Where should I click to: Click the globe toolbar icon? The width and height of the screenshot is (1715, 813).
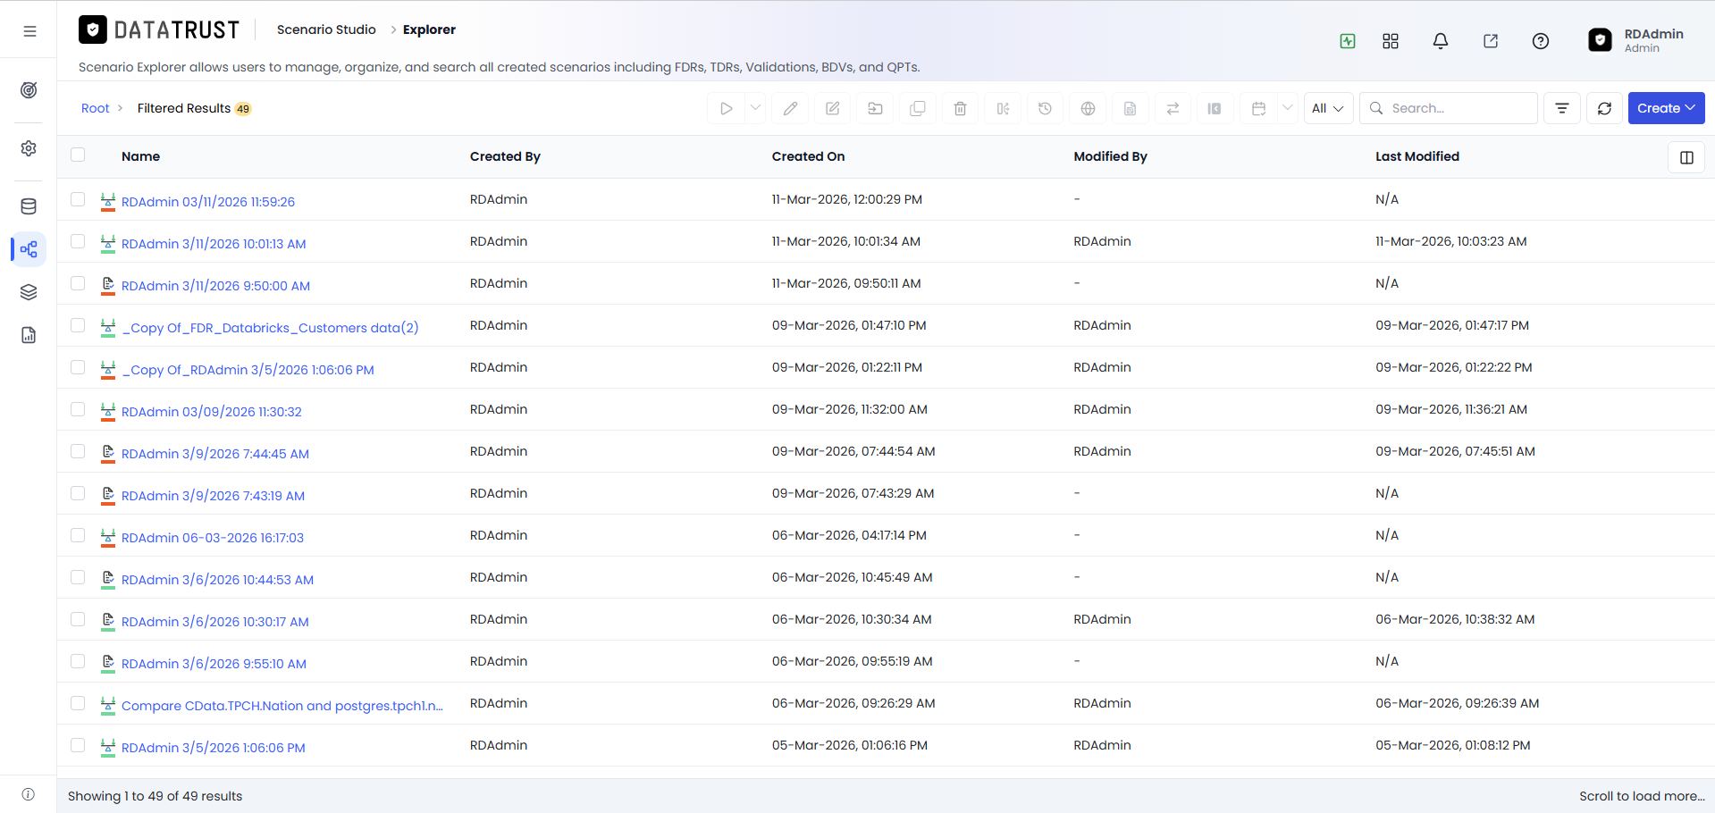[1089, 108]
